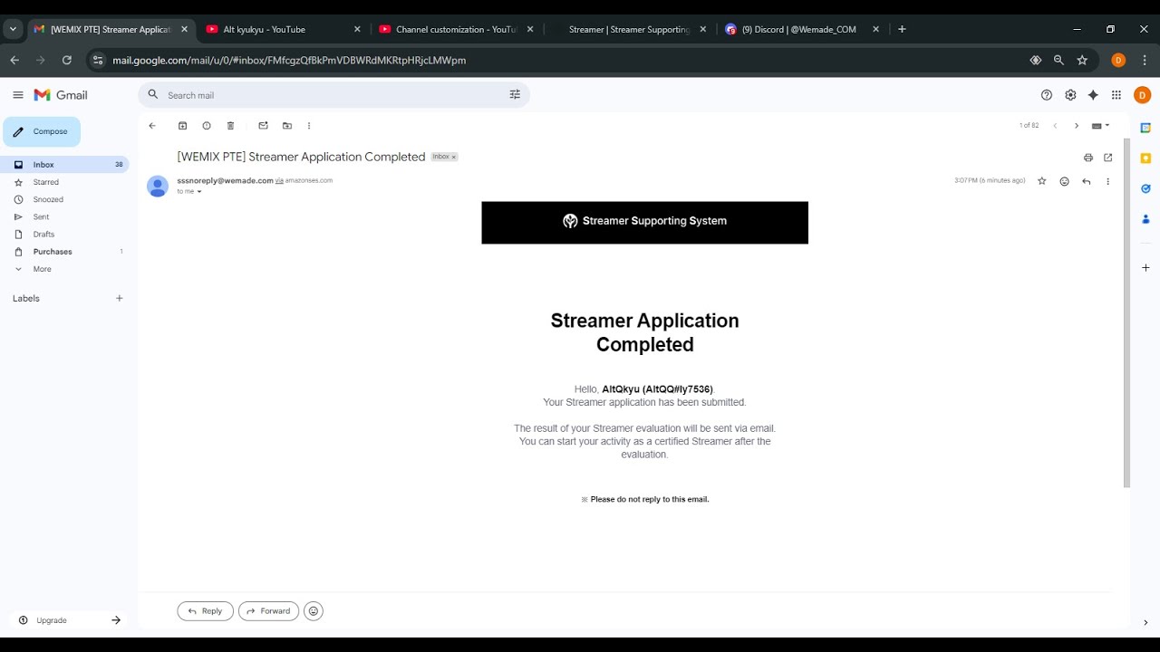Add emoji reaction at message bottom

pyautogui.click(x=314, y=611)
